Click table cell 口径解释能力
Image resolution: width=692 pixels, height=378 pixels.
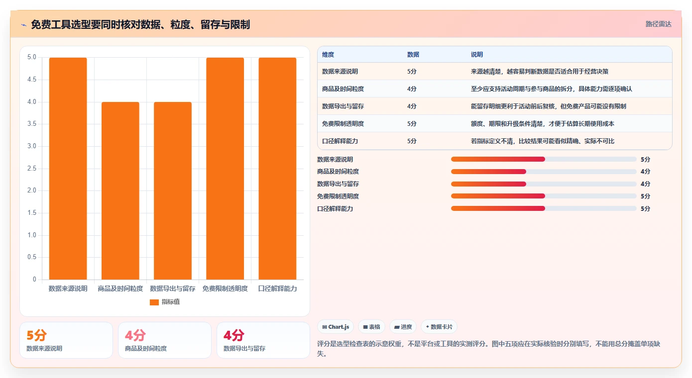coord(340,141)
